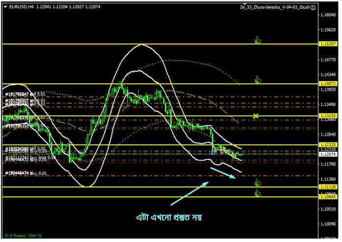Image resolution: width=342 pixels, height=242 pixels.
Task: Click the smiley face expert advisor icon
Action: tap(314, 8)
